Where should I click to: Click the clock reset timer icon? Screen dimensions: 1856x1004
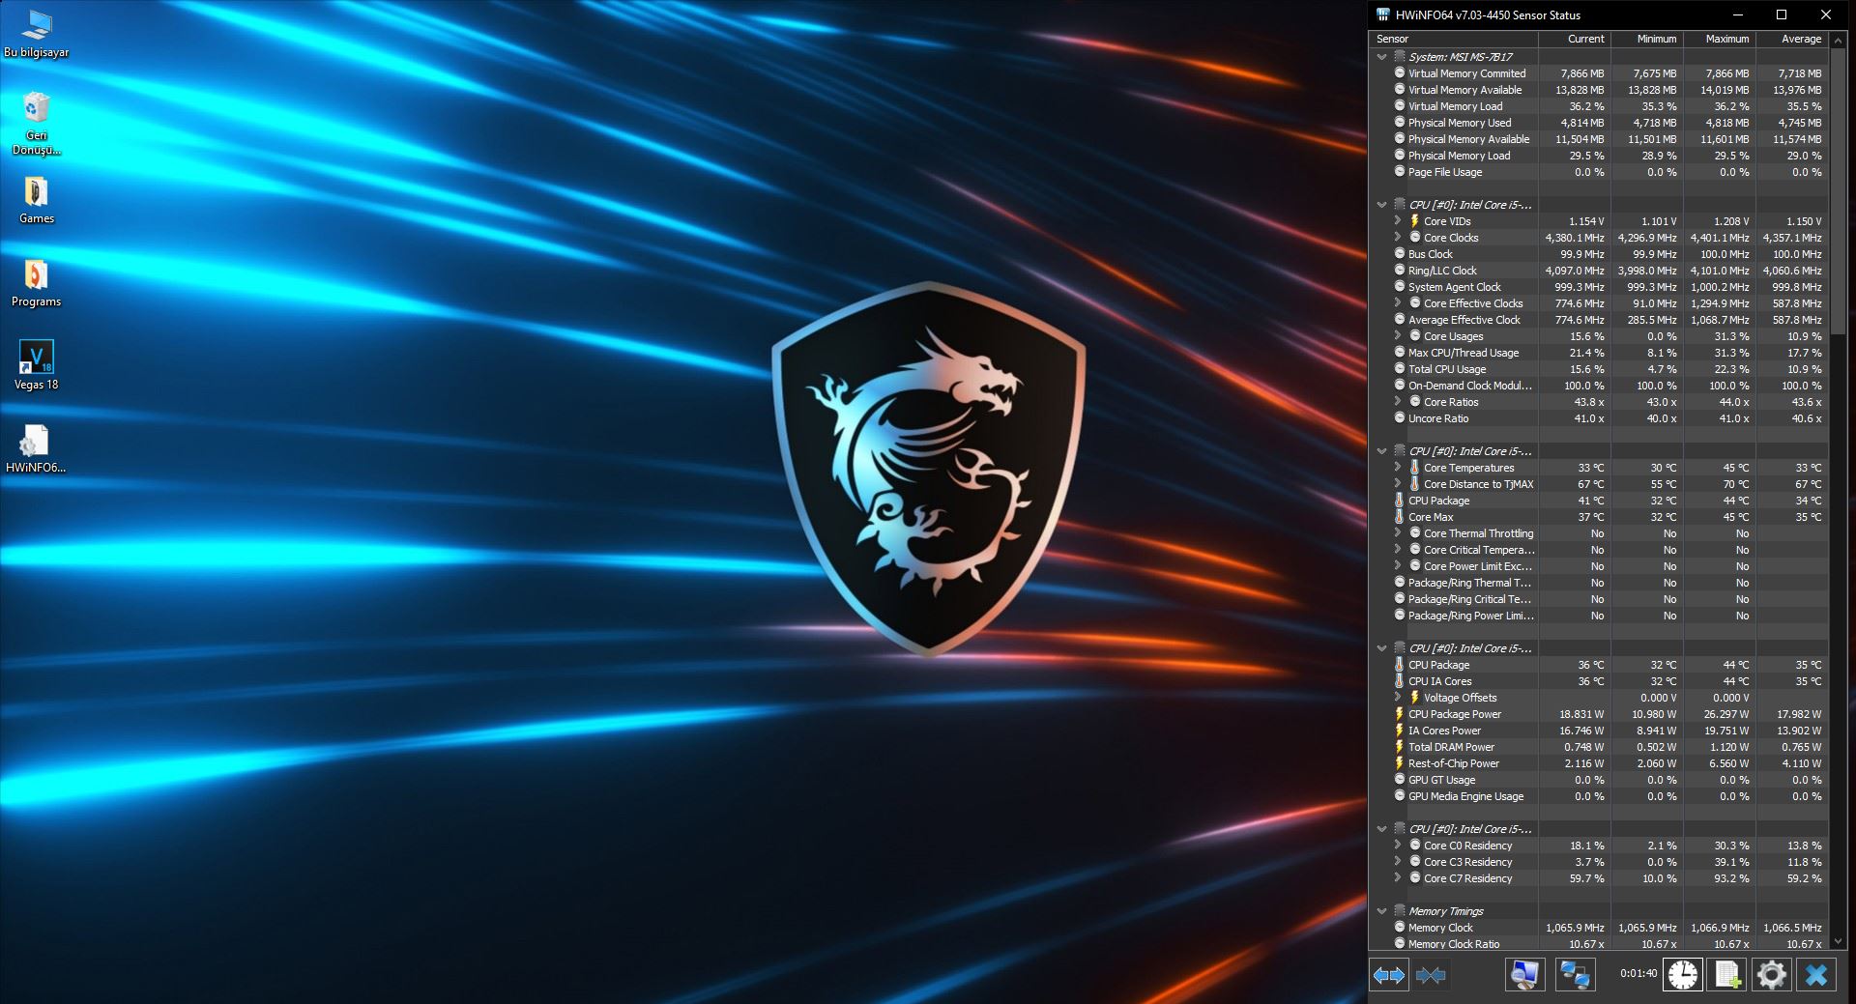1683,975
